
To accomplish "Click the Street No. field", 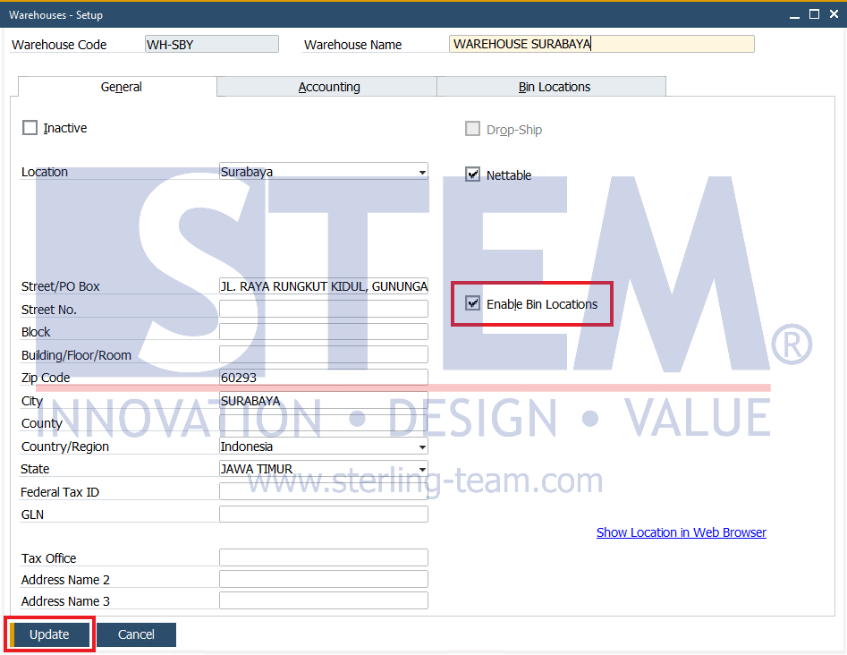I will [324, 309].
